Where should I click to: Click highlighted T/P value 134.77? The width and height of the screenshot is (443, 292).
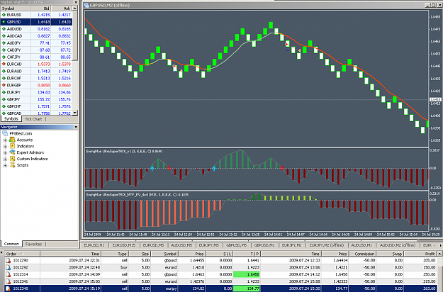click(x=247, y=288)
